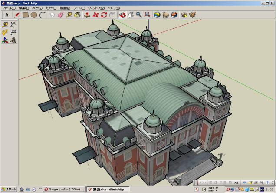The image size is (276, 193).
Task: Click the ATOK help question-mark icon
Action: coord(267,183)
